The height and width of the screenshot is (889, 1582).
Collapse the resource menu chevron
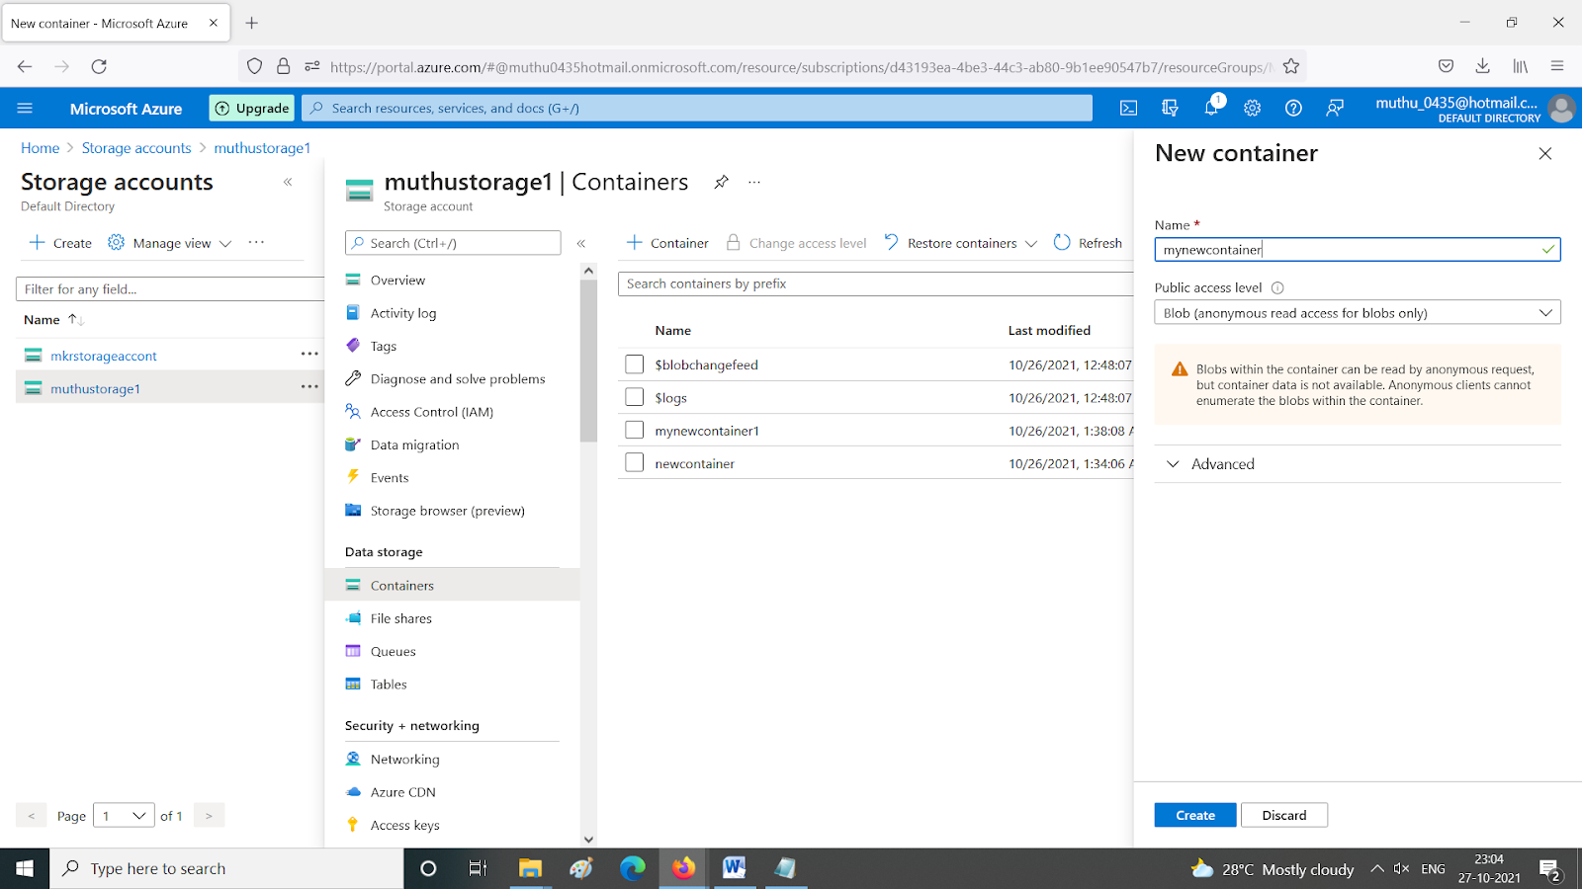tap(581, 243)
